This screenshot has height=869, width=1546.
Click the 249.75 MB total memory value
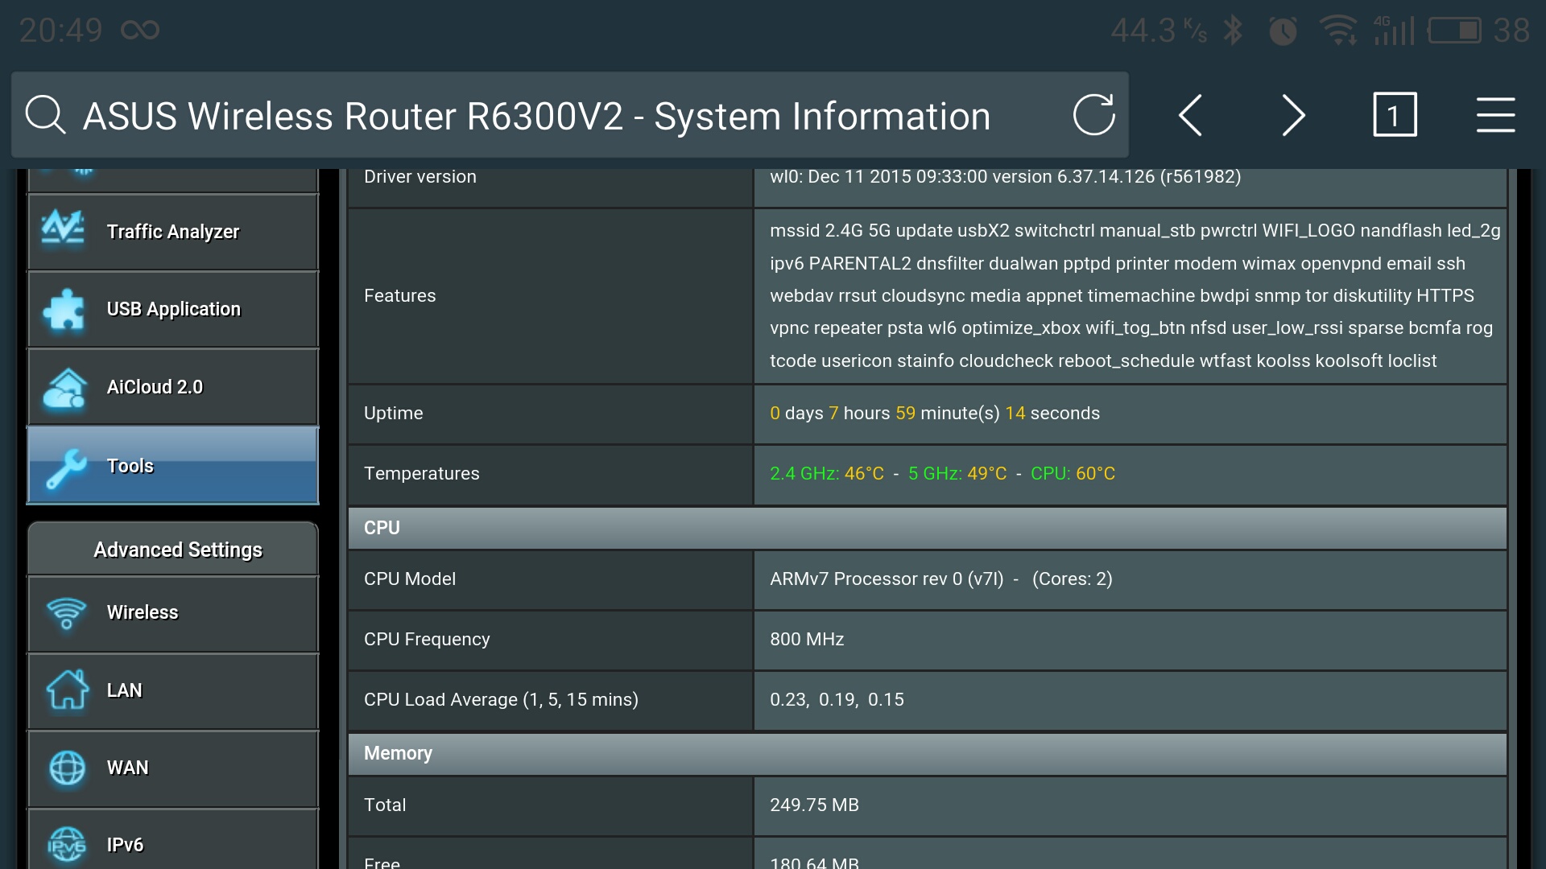[x=814, y=805]
